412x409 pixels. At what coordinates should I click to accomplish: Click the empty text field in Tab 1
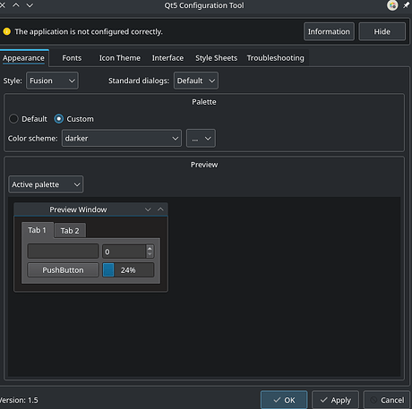coord(63,251)
